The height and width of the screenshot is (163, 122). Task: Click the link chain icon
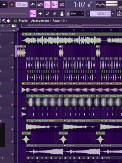click(x=54, y=14)
